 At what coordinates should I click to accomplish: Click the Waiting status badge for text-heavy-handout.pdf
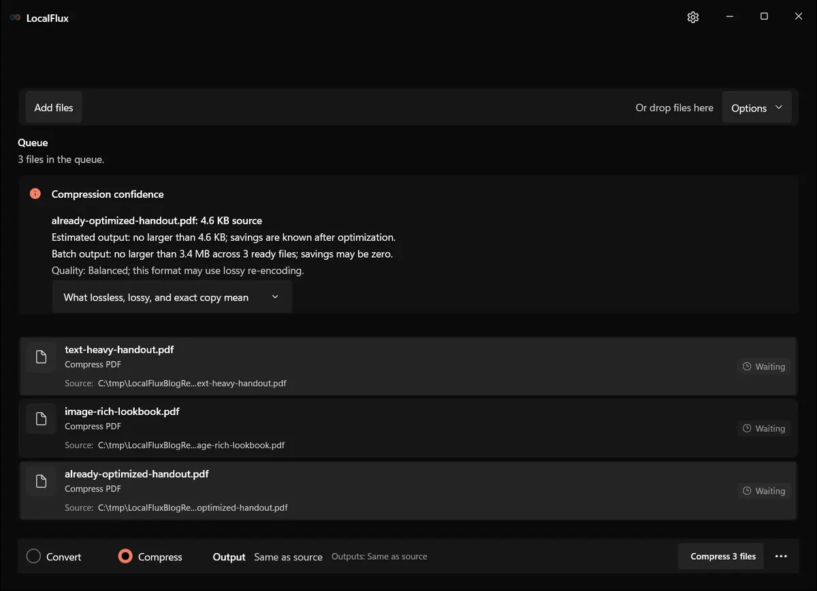coord(764,367)
